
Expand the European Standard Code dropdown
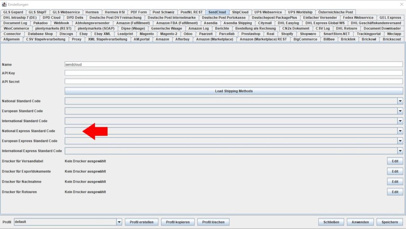click(400, 111)
